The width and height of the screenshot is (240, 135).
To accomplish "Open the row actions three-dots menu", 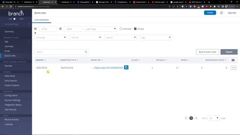I will tap(233, 67).
